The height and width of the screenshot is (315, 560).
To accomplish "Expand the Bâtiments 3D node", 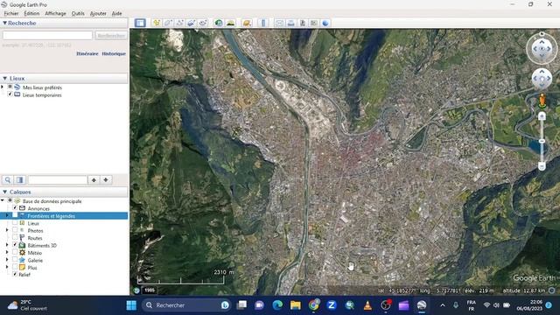I will [x=7, y=245].
